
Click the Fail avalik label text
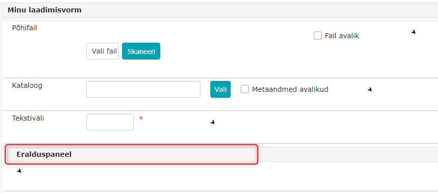click(342, 36)
